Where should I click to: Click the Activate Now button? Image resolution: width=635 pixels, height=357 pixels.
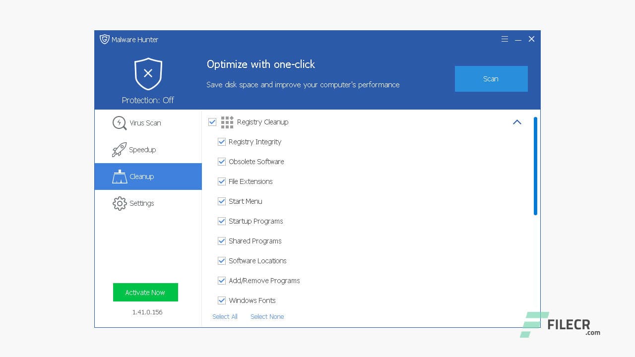pos(145,293)
